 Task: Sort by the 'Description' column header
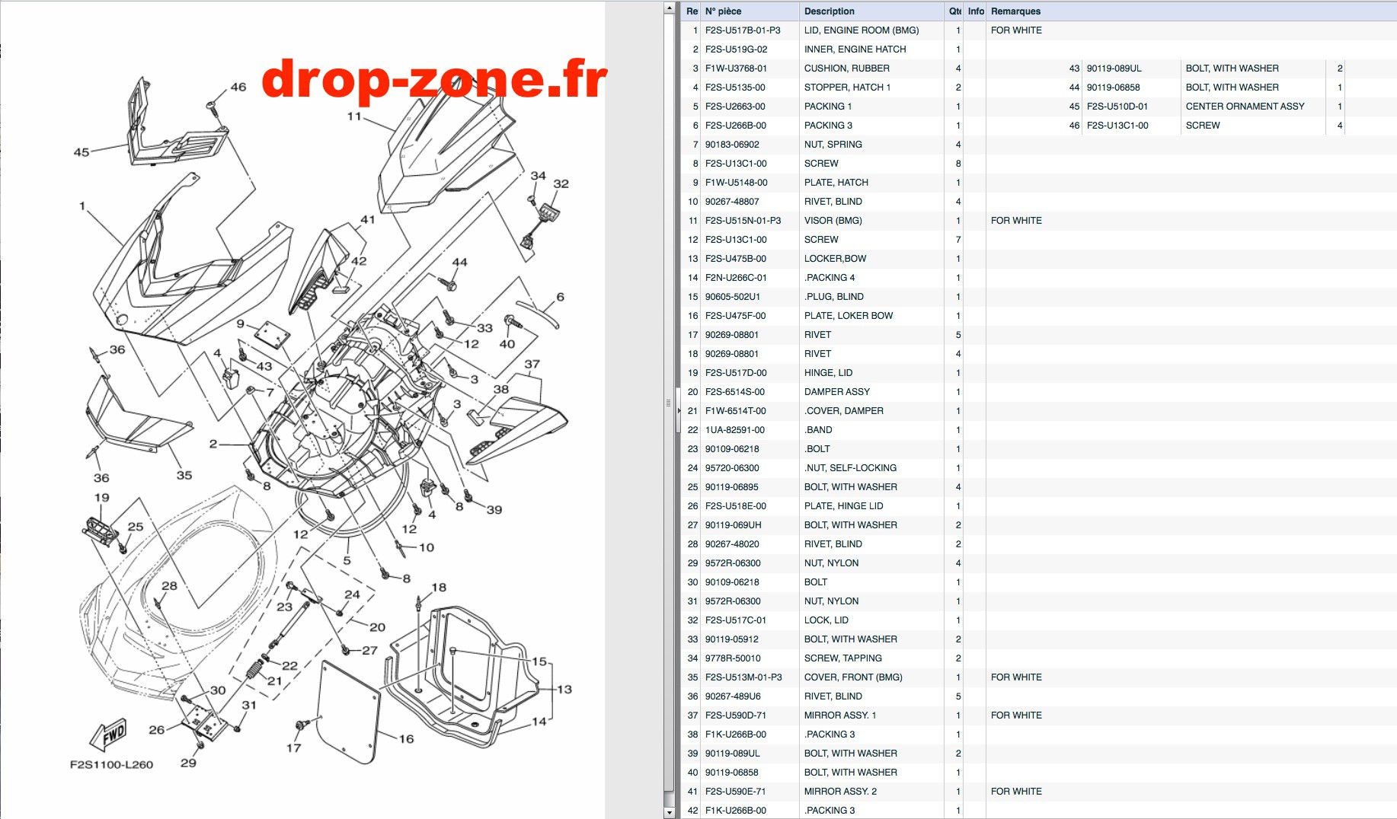click(871, 11)
